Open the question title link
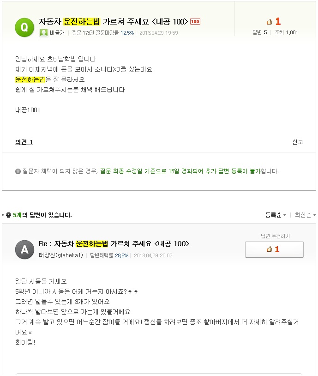This screenshot has height=376, width=318. click(113, 22)
